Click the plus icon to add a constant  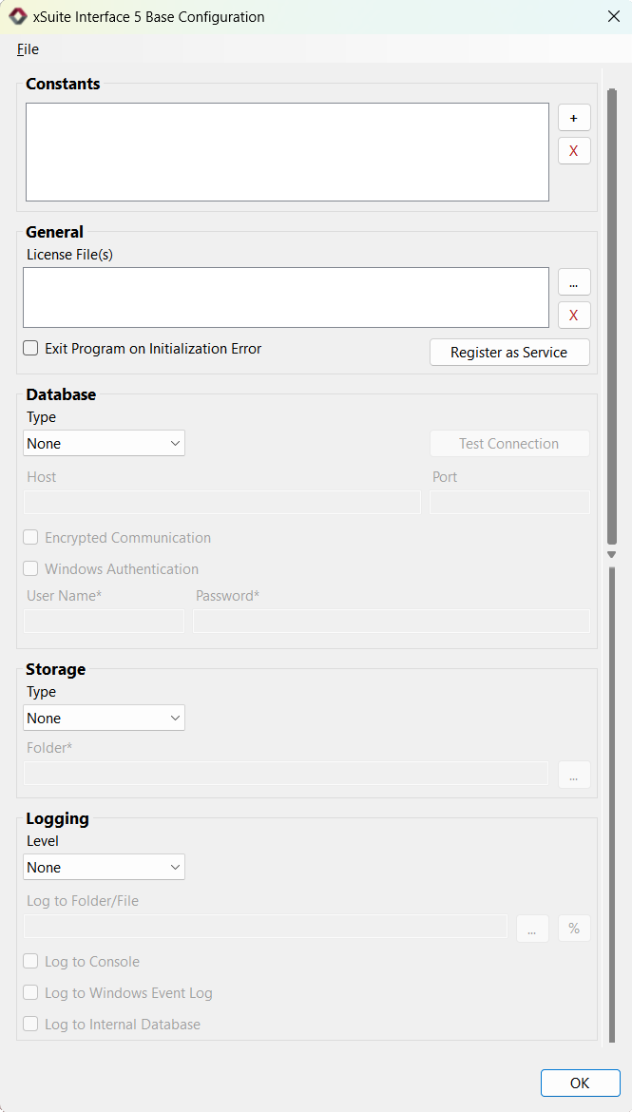pos(573,117)
